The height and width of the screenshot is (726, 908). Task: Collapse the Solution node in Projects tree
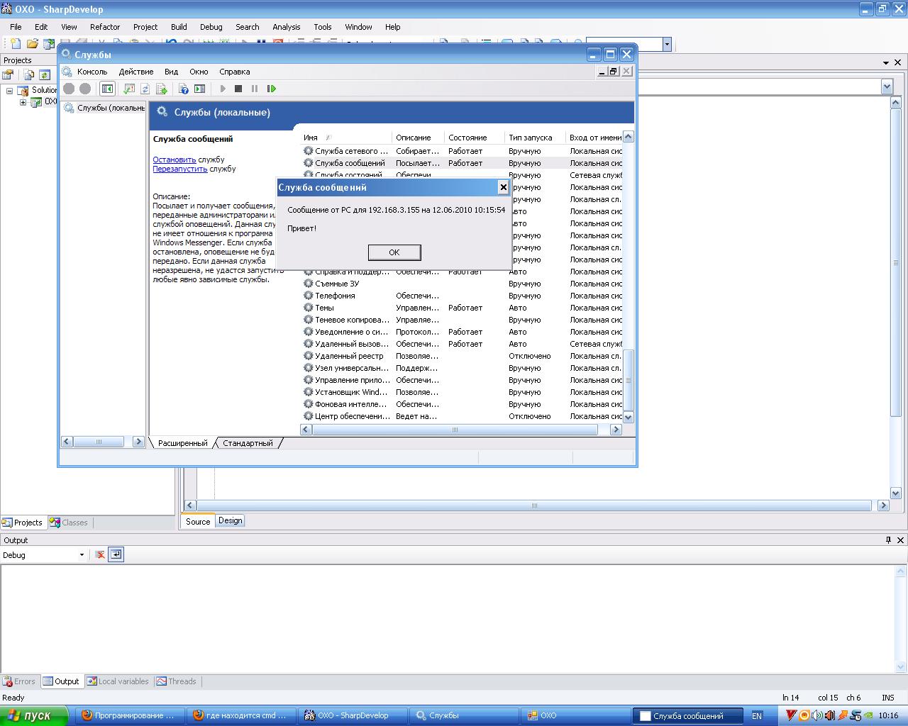(x=9, y=91)
